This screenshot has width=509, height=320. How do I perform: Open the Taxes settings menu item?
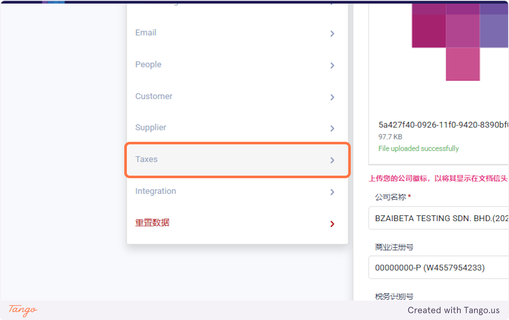point(237,160)
